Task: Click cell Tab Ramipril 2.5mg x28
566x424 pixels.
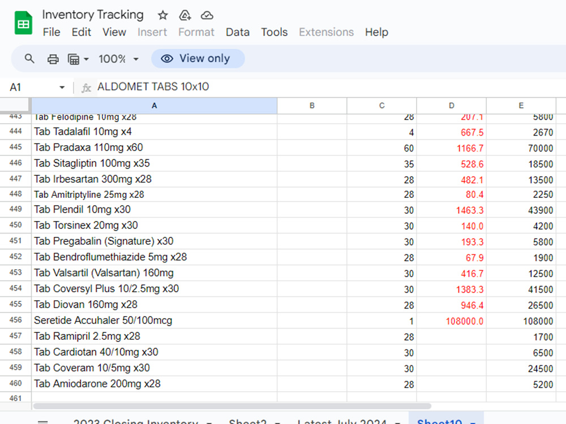Action: 154,336
